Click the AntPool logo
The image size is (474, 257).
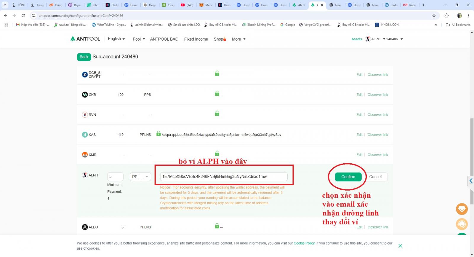click(85, 39)
